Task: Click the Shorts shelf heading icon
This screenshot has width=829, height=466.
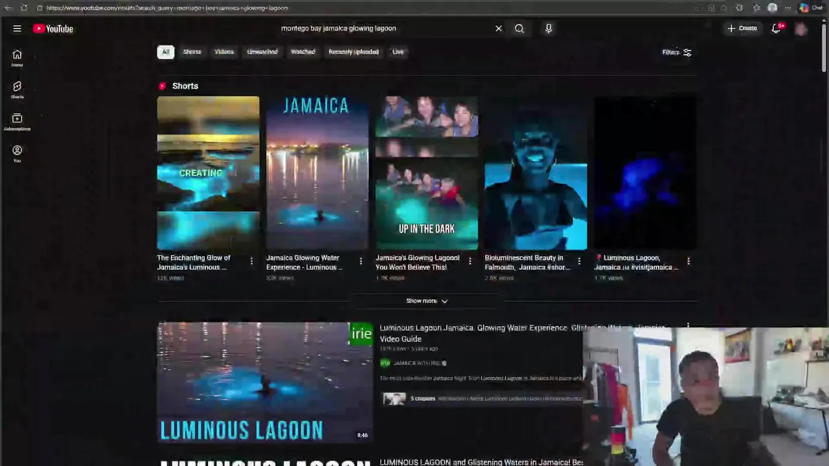Action: tap(162, 86)
